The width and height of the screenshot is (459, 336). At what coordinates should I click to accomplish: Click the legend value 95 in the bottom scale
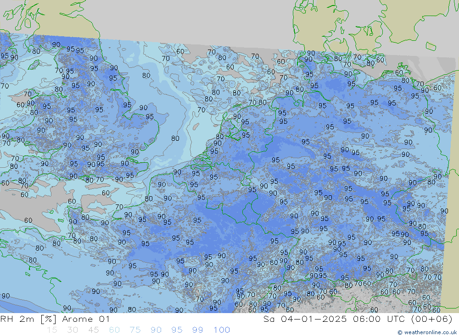point(177,330)
